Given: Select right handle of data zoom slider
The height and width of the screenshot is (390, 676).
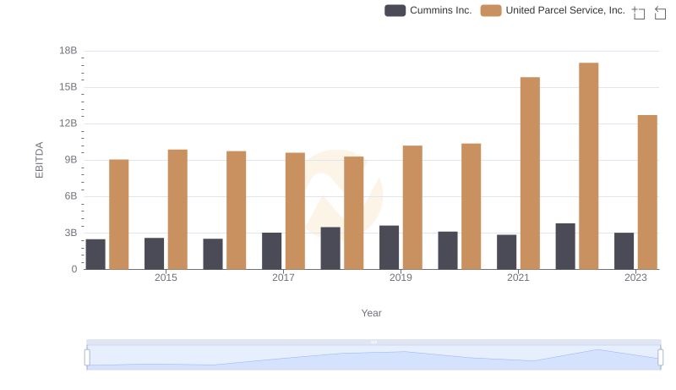Looking at the screenshot, I should coord(660,358).
